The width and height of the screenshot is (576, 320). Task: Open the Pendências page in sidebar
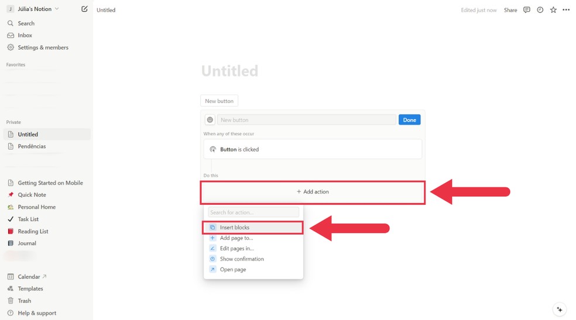[32, 146]
